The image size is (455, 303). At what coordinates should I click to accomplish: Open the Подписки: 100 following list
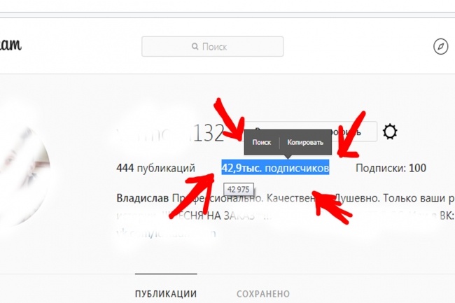coord(391,168)
